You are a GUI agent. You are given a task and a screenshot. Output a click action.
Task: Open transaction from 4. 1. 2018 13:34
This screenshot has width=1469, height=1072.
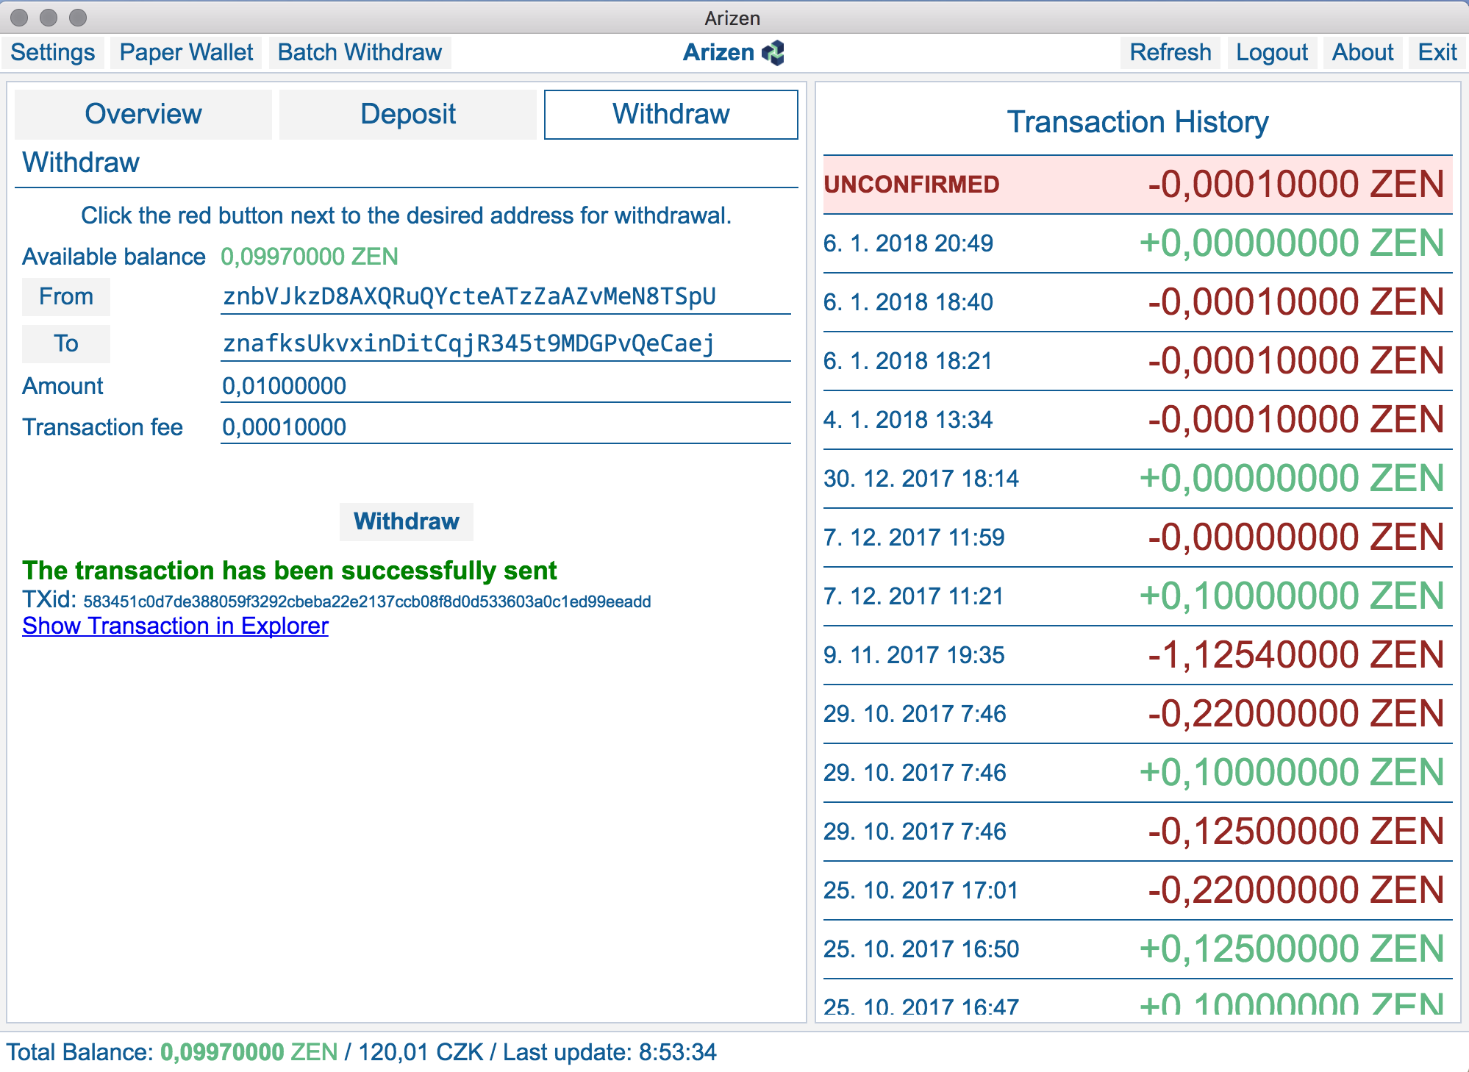1138,420
